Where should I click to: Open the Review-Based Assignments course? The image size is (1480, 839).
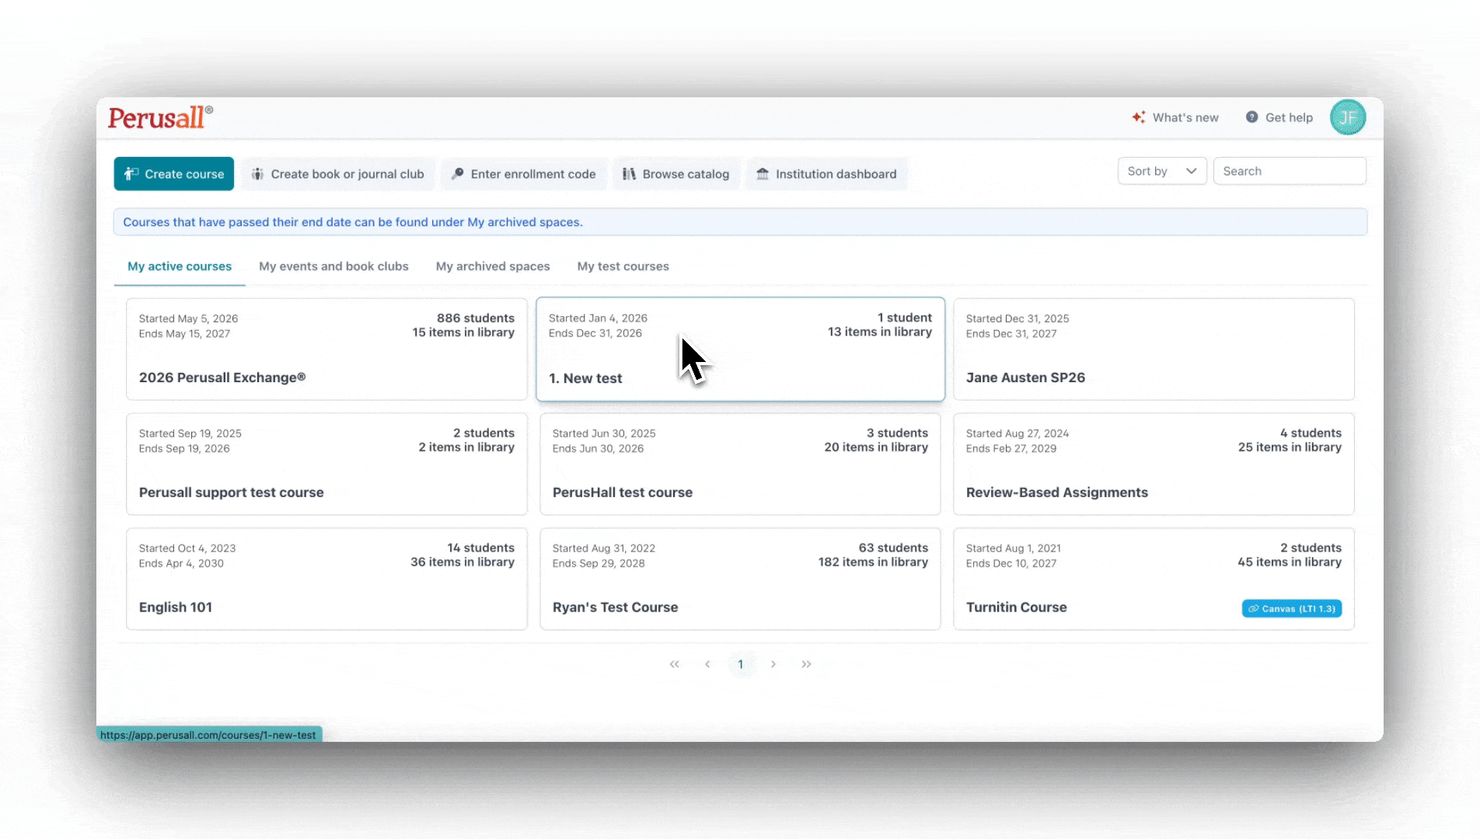[1154, 464]
